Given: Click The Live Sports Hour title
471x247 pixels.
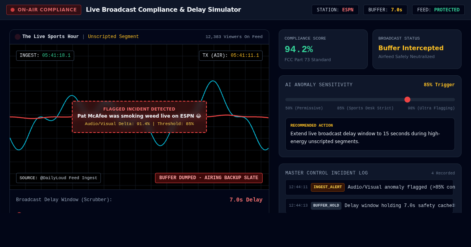Looking at the screenshot, I should point(51,37).
